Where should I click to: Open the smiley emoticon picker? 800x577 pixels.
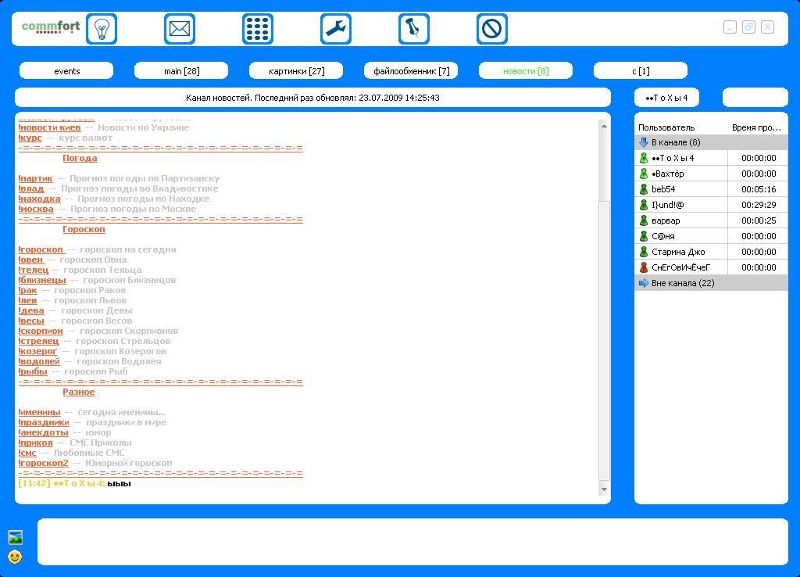pyautogui.click(x=15, y=557)
